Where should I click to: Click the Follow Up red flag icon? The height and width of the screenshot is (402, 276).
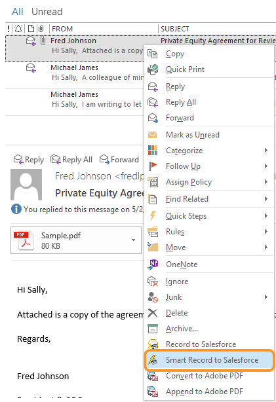click(153, 166)
